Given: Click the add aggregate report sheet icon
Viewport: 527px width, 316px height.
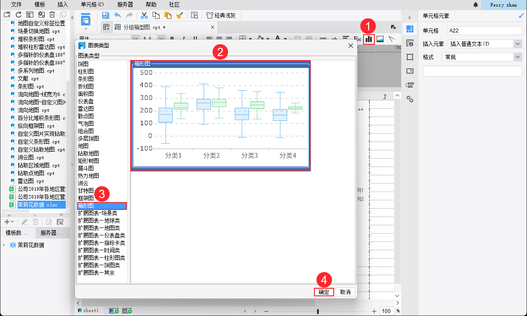Looking at the screenshot, I should (x=128, y=311).
